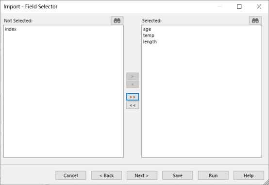Open Help for Field Selector
This screenshot has width=269, height=185.
pyautogui.click(x=249, y=175)
